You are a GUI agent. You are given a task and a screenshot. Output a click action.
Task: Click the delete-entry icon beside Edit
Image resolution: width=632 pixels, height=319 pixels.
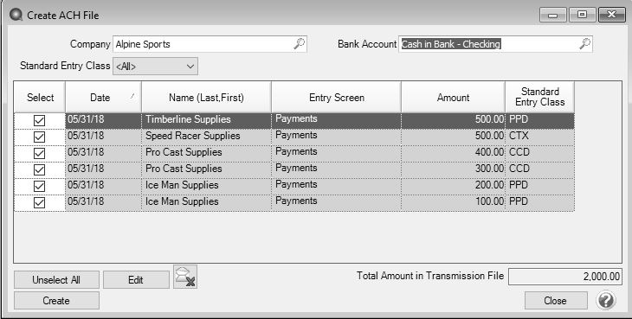[x=185, y=277]
